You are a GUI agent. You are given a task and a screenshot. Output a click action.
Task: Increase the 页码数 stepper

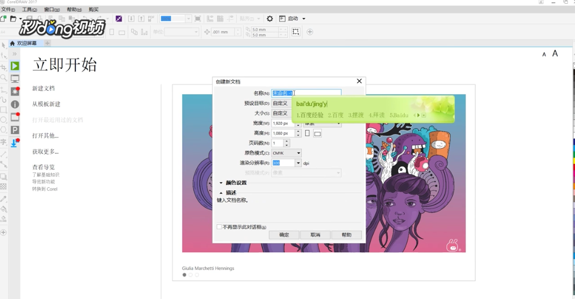click(287, 141)
